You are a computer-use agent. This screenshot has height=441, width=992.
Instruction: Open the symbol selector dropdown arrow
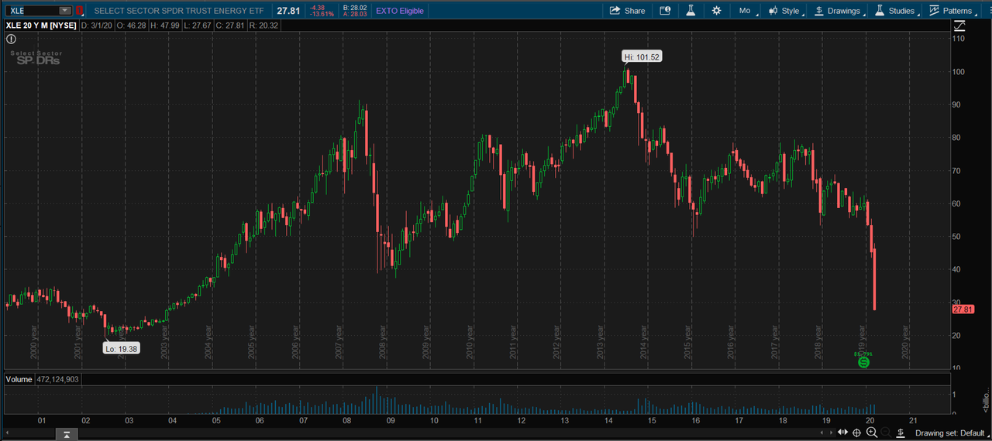tap(64, 11)
